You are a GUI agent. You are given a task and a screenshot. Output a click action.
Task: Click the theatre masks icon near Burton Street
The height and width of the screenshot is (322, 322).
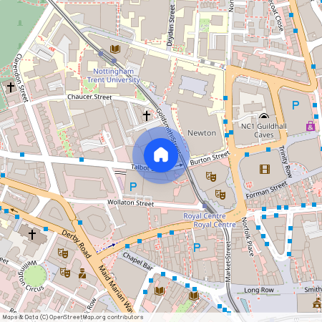[211, 177]
